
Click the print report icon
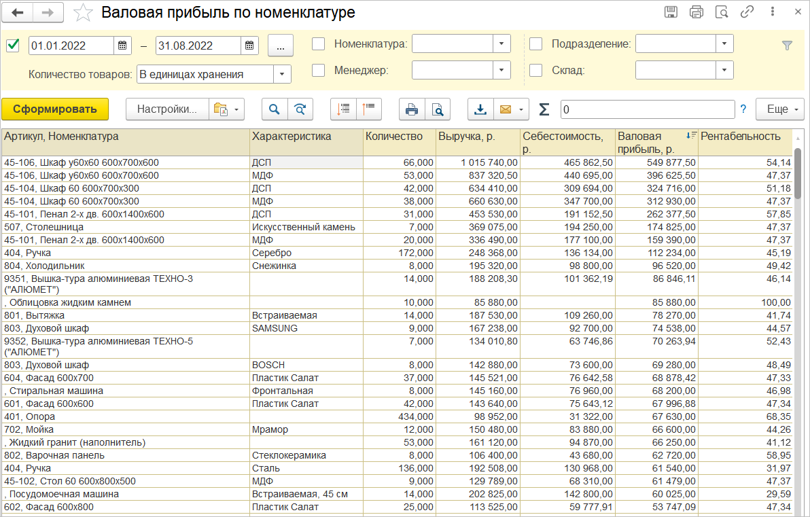(x=412, y=109)
